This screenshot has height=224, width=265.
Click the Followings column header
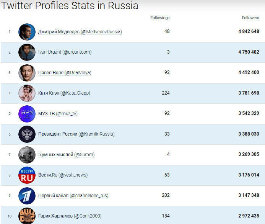click(160, 18)
